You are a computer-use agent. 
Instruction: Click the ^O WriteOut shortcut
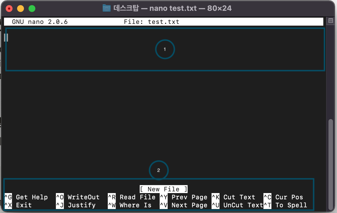[78, 197]
